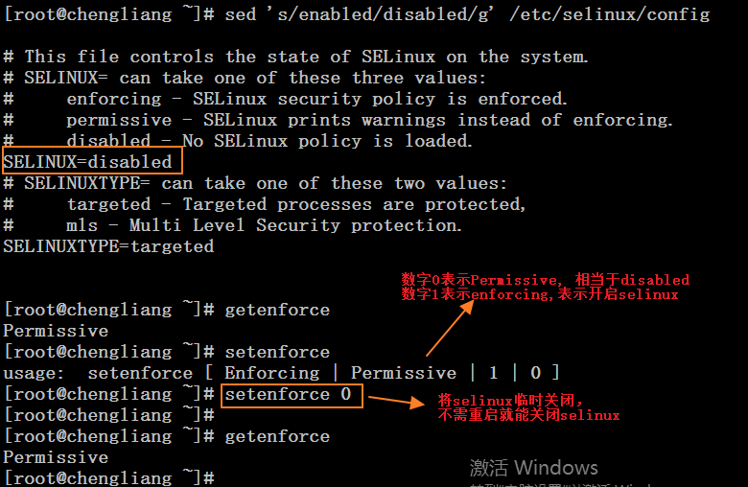The width and height of the screenshot is (748, 487).
Task: Click the word Enforcing in the usage line
Action: (272, 373)
